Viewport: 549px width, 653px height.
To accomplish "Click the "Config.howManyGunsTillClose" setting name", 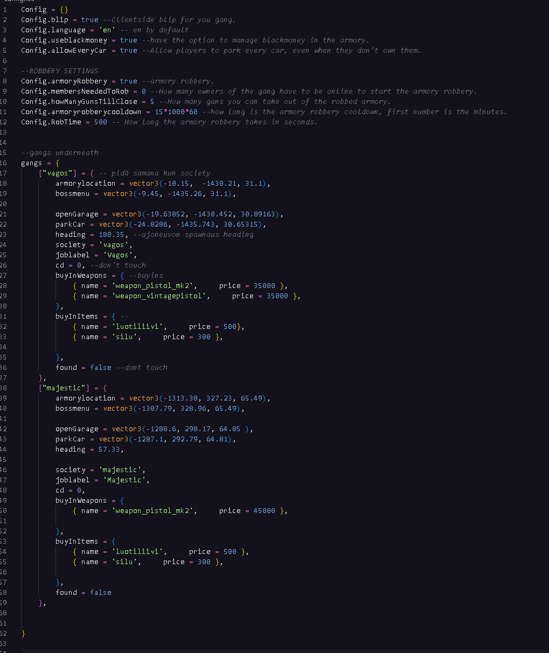I will (79, 102).
